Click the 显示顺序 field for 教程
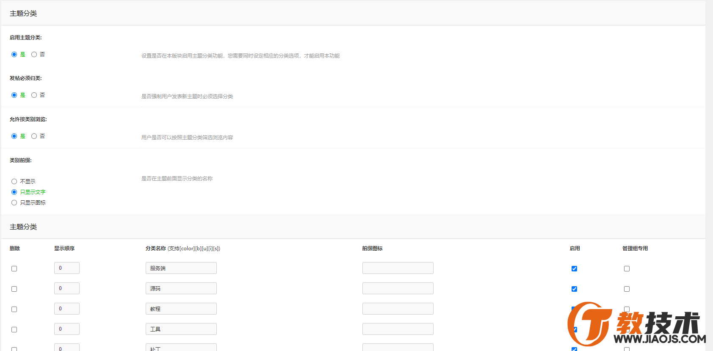Screen dimensions: 713x351 click(67, 309)
